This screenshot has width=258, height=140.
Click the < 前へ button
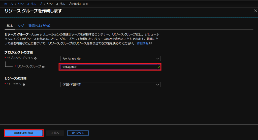[55, 133]
